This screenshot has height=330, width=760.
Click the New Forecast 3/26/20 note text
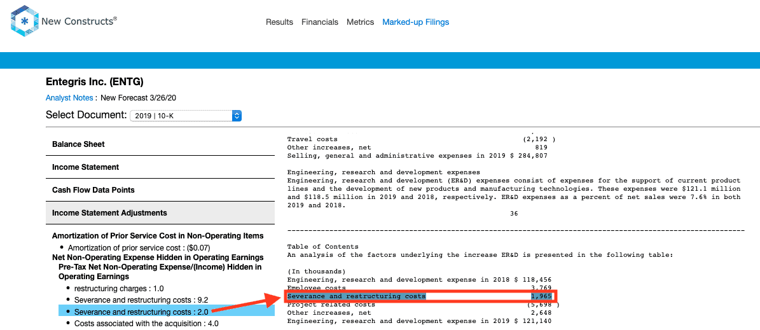click(x=138, y=98)
